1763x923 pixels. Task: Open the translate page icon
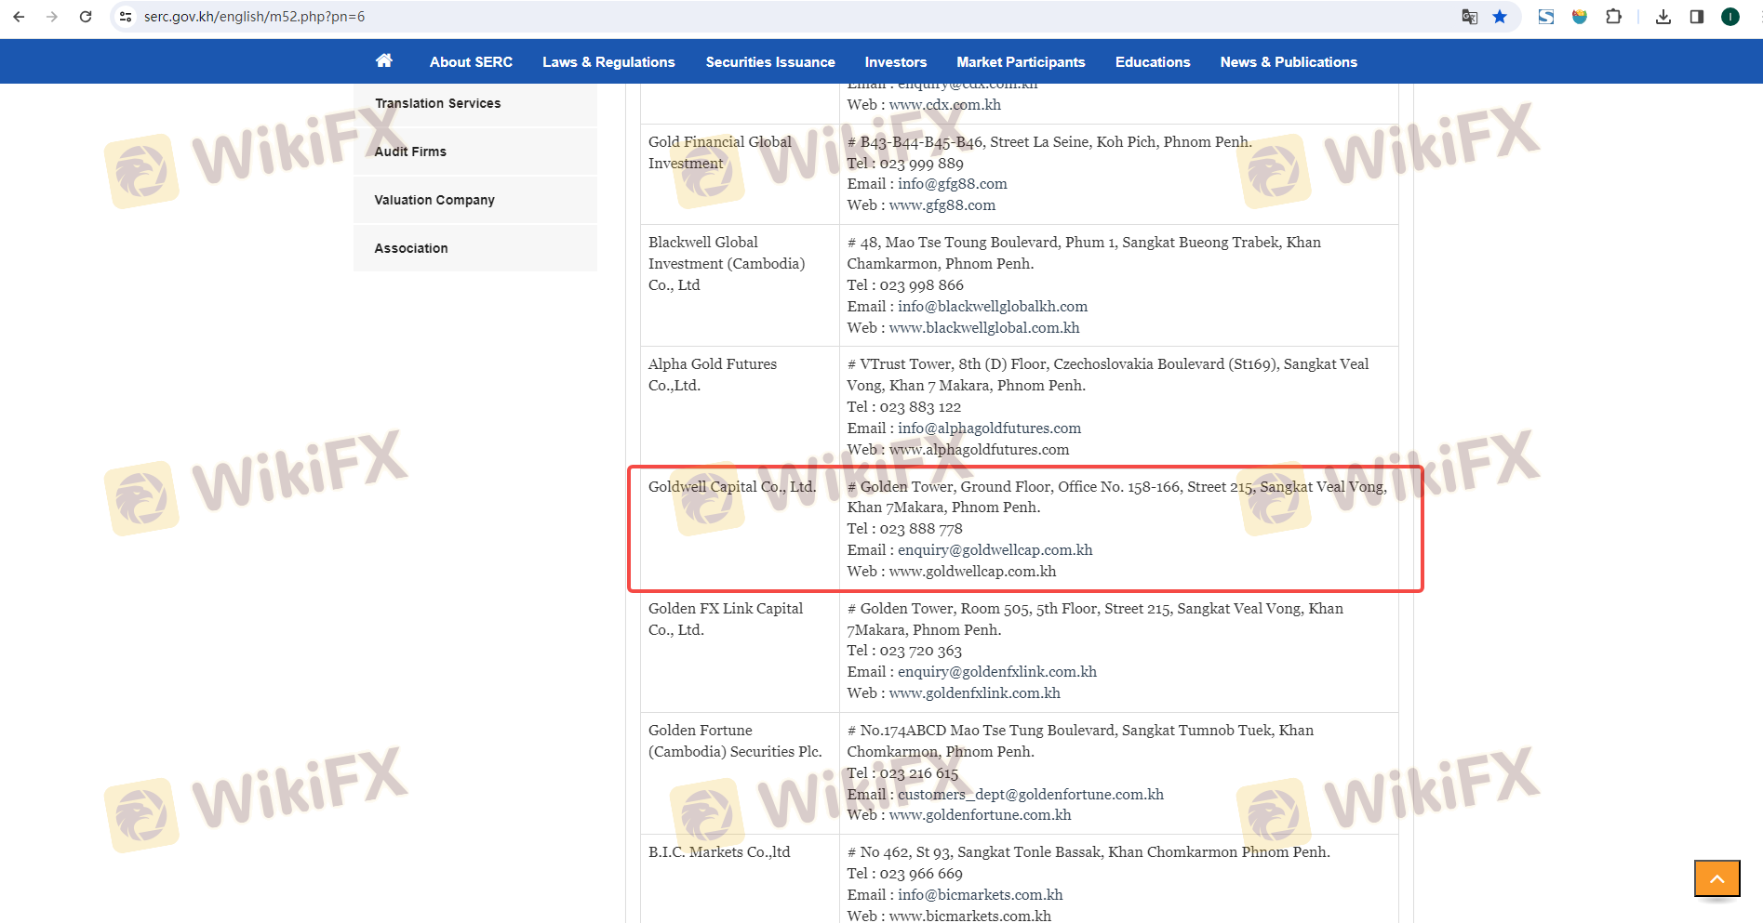1470,17
